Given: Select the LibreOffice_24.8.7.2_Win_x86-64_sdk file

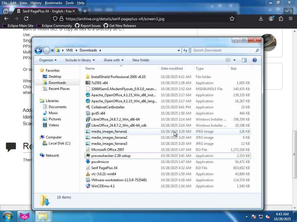Looking at the screenshot, I should tap(168, 125).
